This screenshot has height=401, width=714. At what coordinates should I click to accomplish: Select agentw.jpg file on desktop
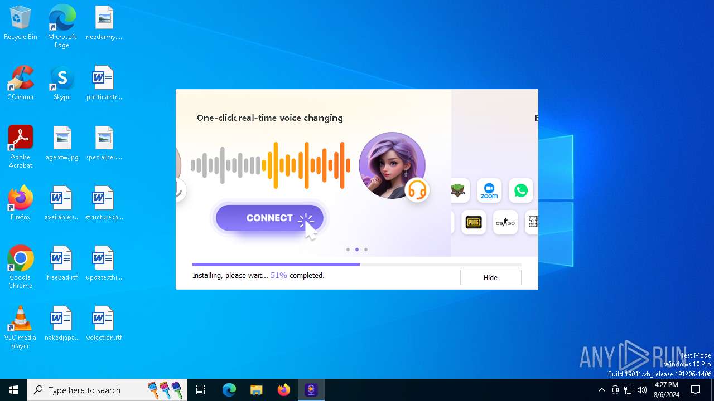point(62,143)
